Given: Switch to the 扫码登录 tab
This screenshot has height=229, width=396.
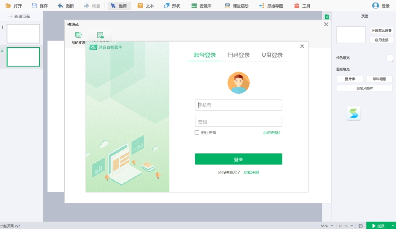Looking at the screenshot, I should (238, 55).
